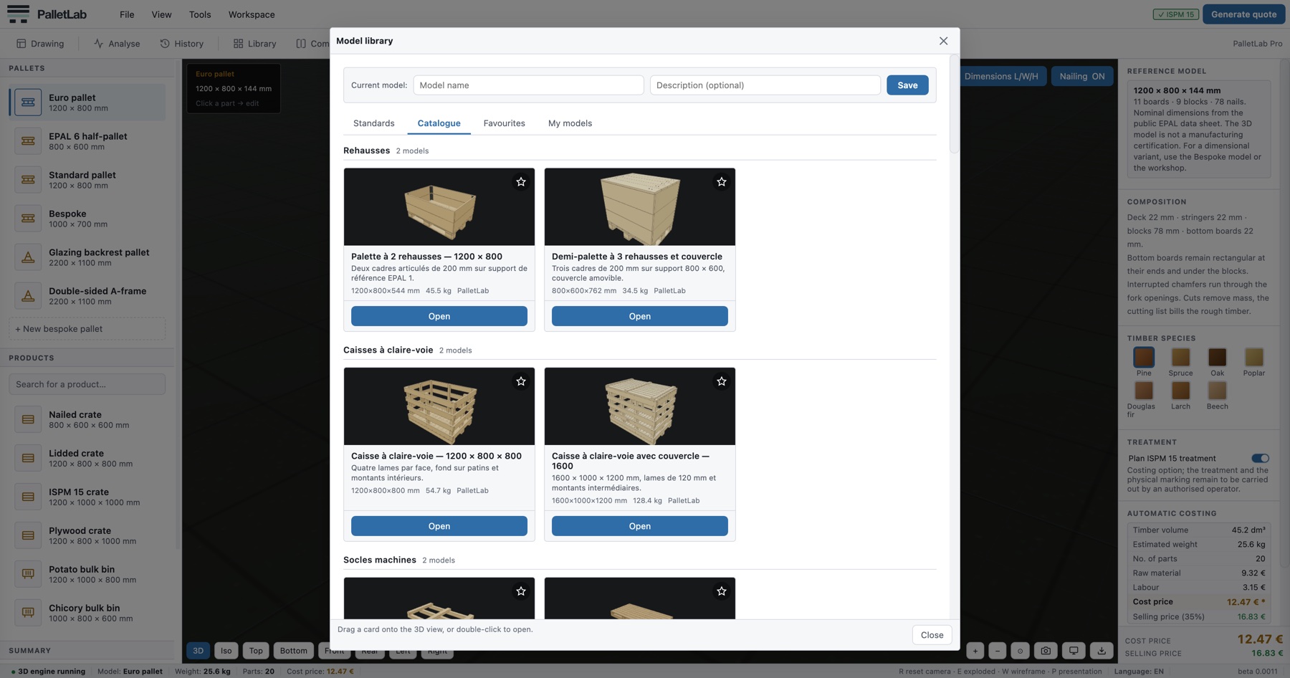Click the Close button in dialog footer
The image size is (1290, 678).
[x=932, y=635]
